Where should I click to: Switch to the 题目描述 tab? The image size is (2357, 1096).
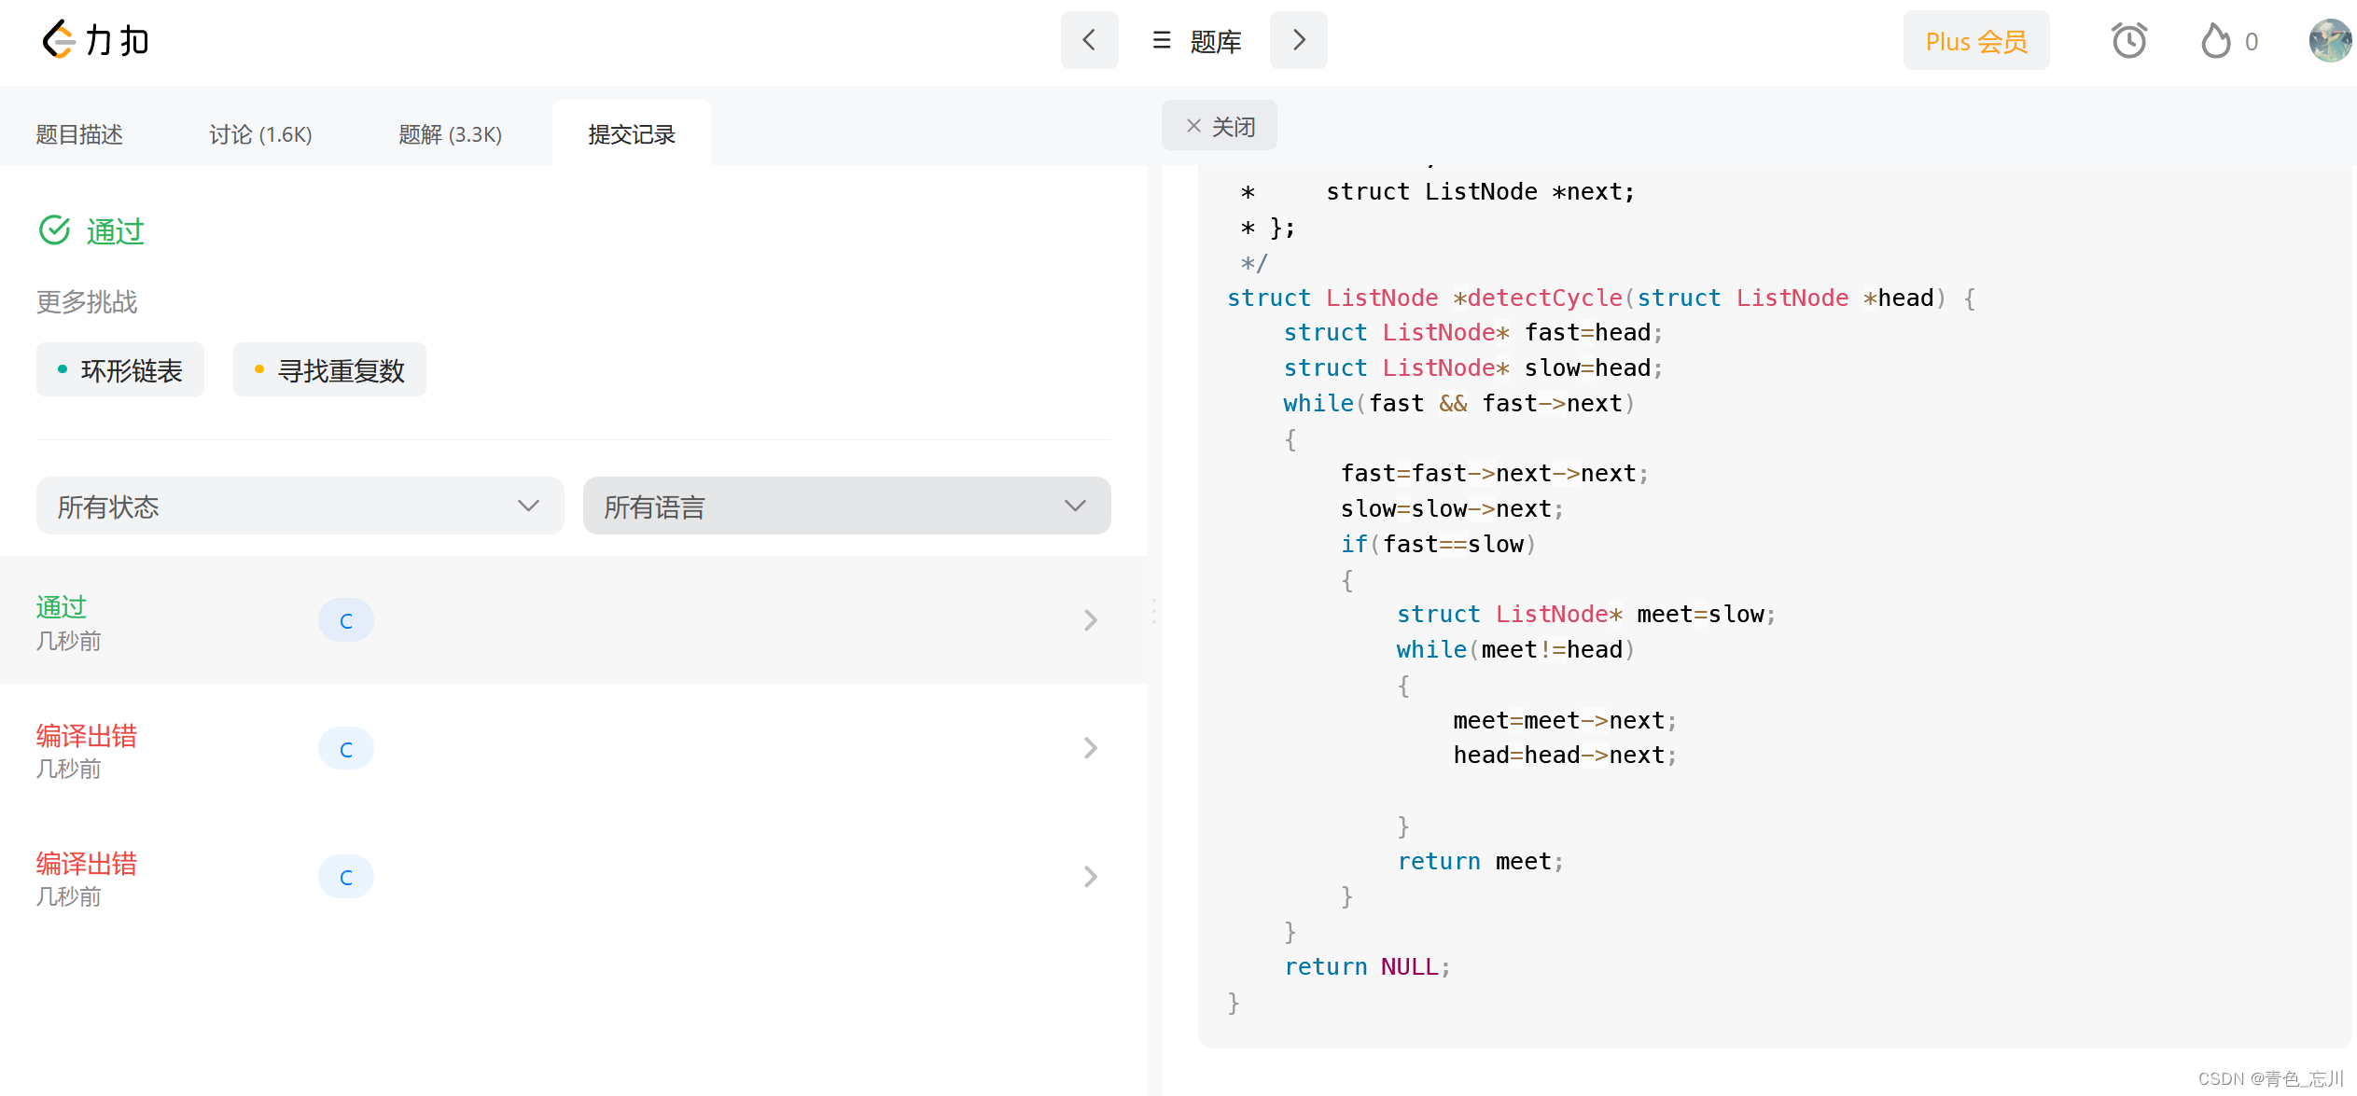79,134
